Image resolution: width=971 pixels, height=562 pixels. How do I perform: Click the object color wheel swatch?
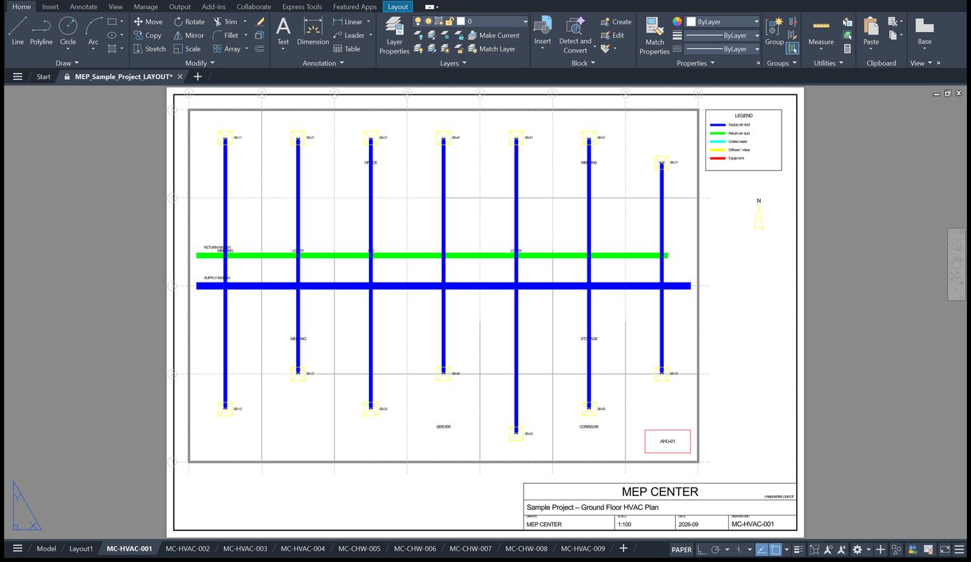[x=678, y=22]
